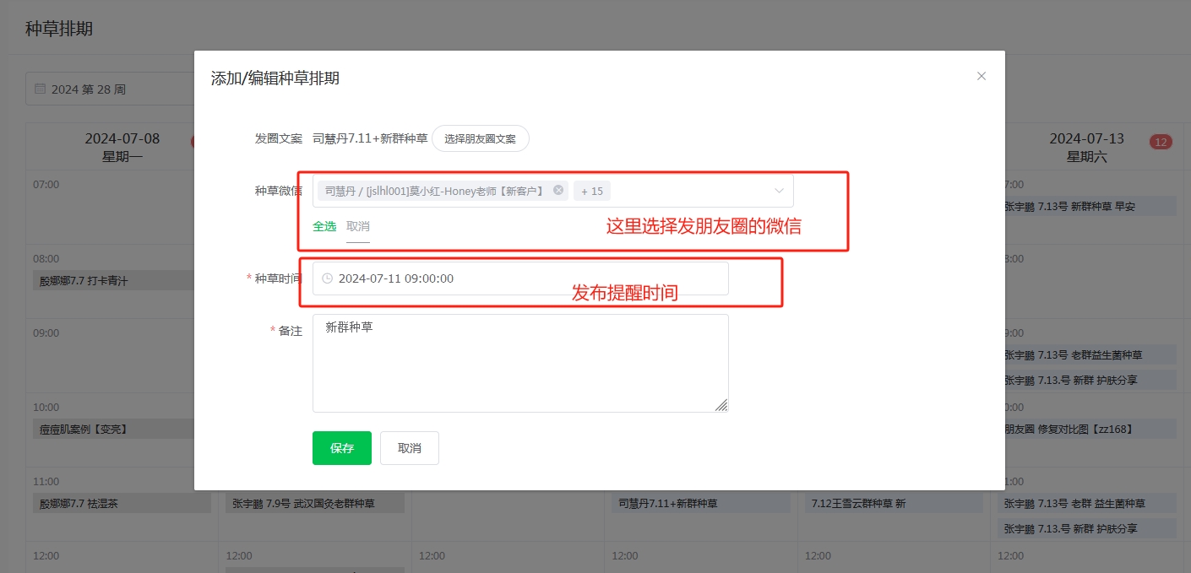Click the 种草时间 field showing 2024-07-11 09:00:00

click(x=520, y=278)
